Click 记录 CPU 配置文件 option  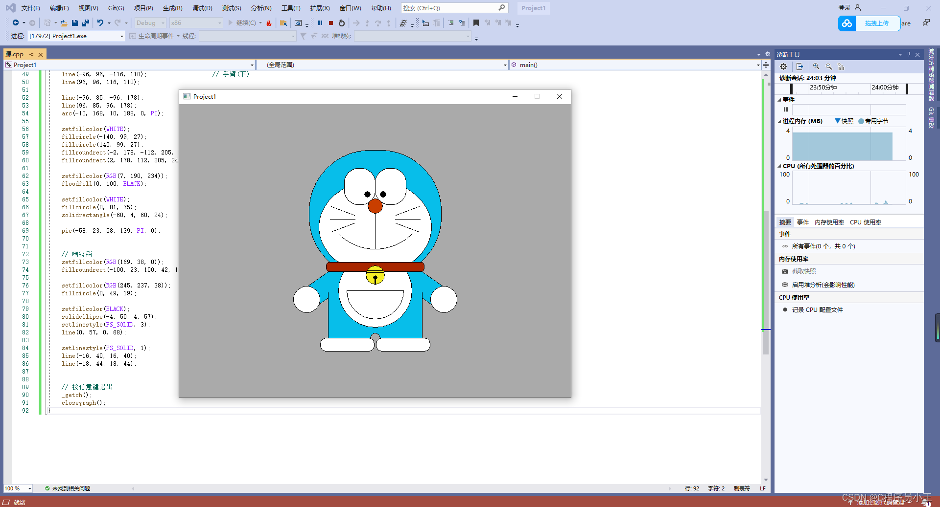817,309
